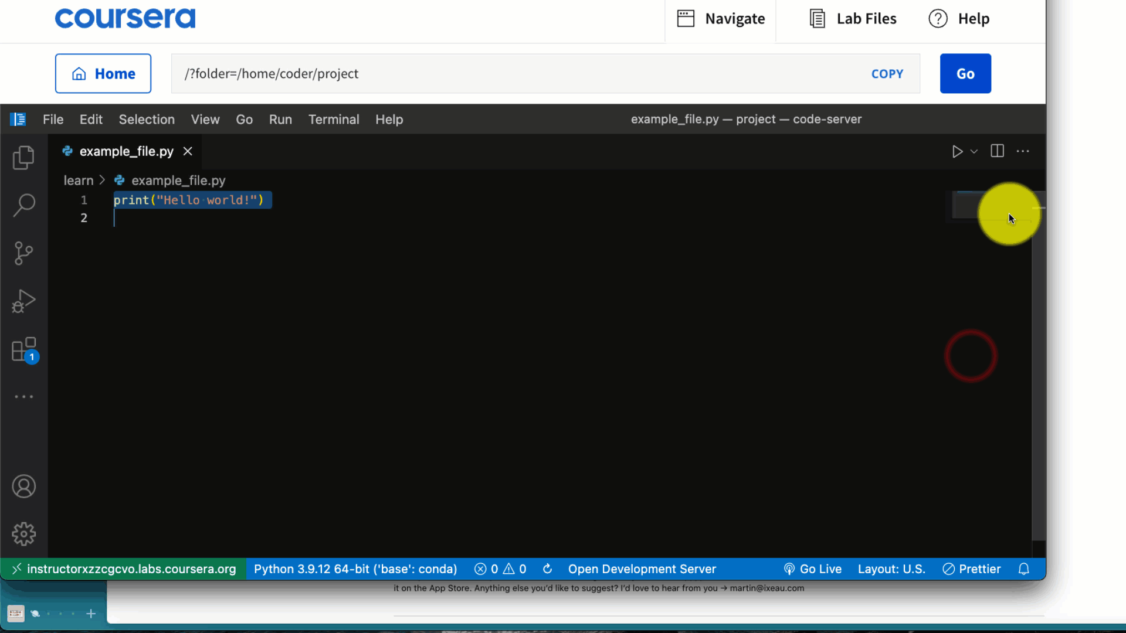
Task: Open notifications bell in the status bar
Action: pyautogui.click(x=1024, y=569)
